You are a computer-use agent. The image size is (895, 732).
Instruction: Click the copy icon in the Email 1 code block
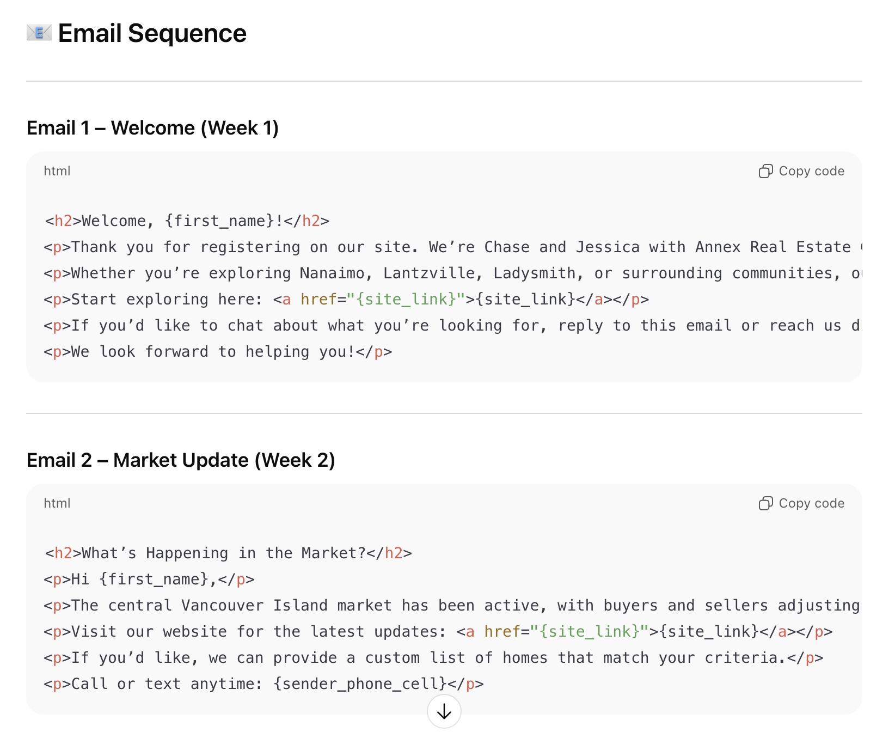[x=765, y=171]
